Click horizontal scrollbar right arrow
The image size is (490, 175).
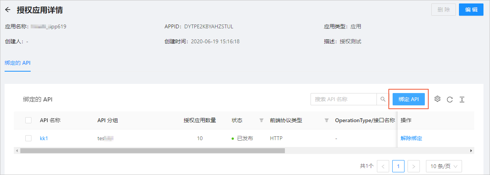point(471,151)
